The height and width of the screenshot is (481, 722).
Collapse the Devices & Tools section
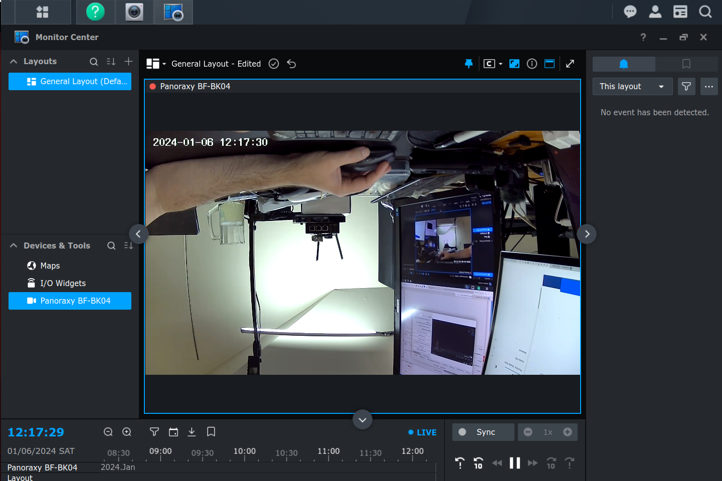(14, 246)
